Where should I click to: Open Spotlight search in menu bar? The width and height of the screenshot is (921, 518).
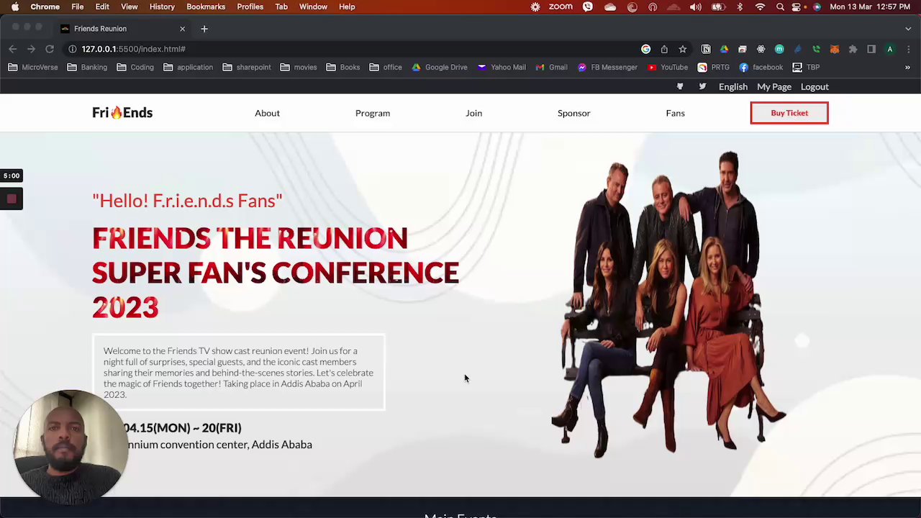point(781,6)
